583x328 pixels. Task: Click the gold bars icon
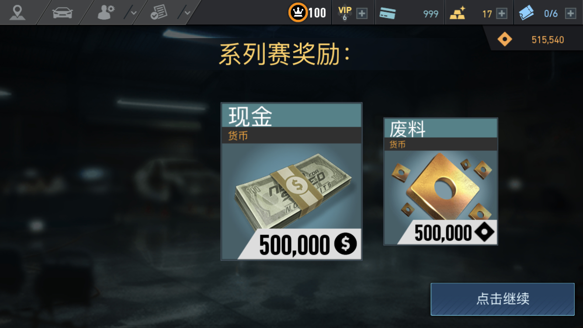click(458, 14)
